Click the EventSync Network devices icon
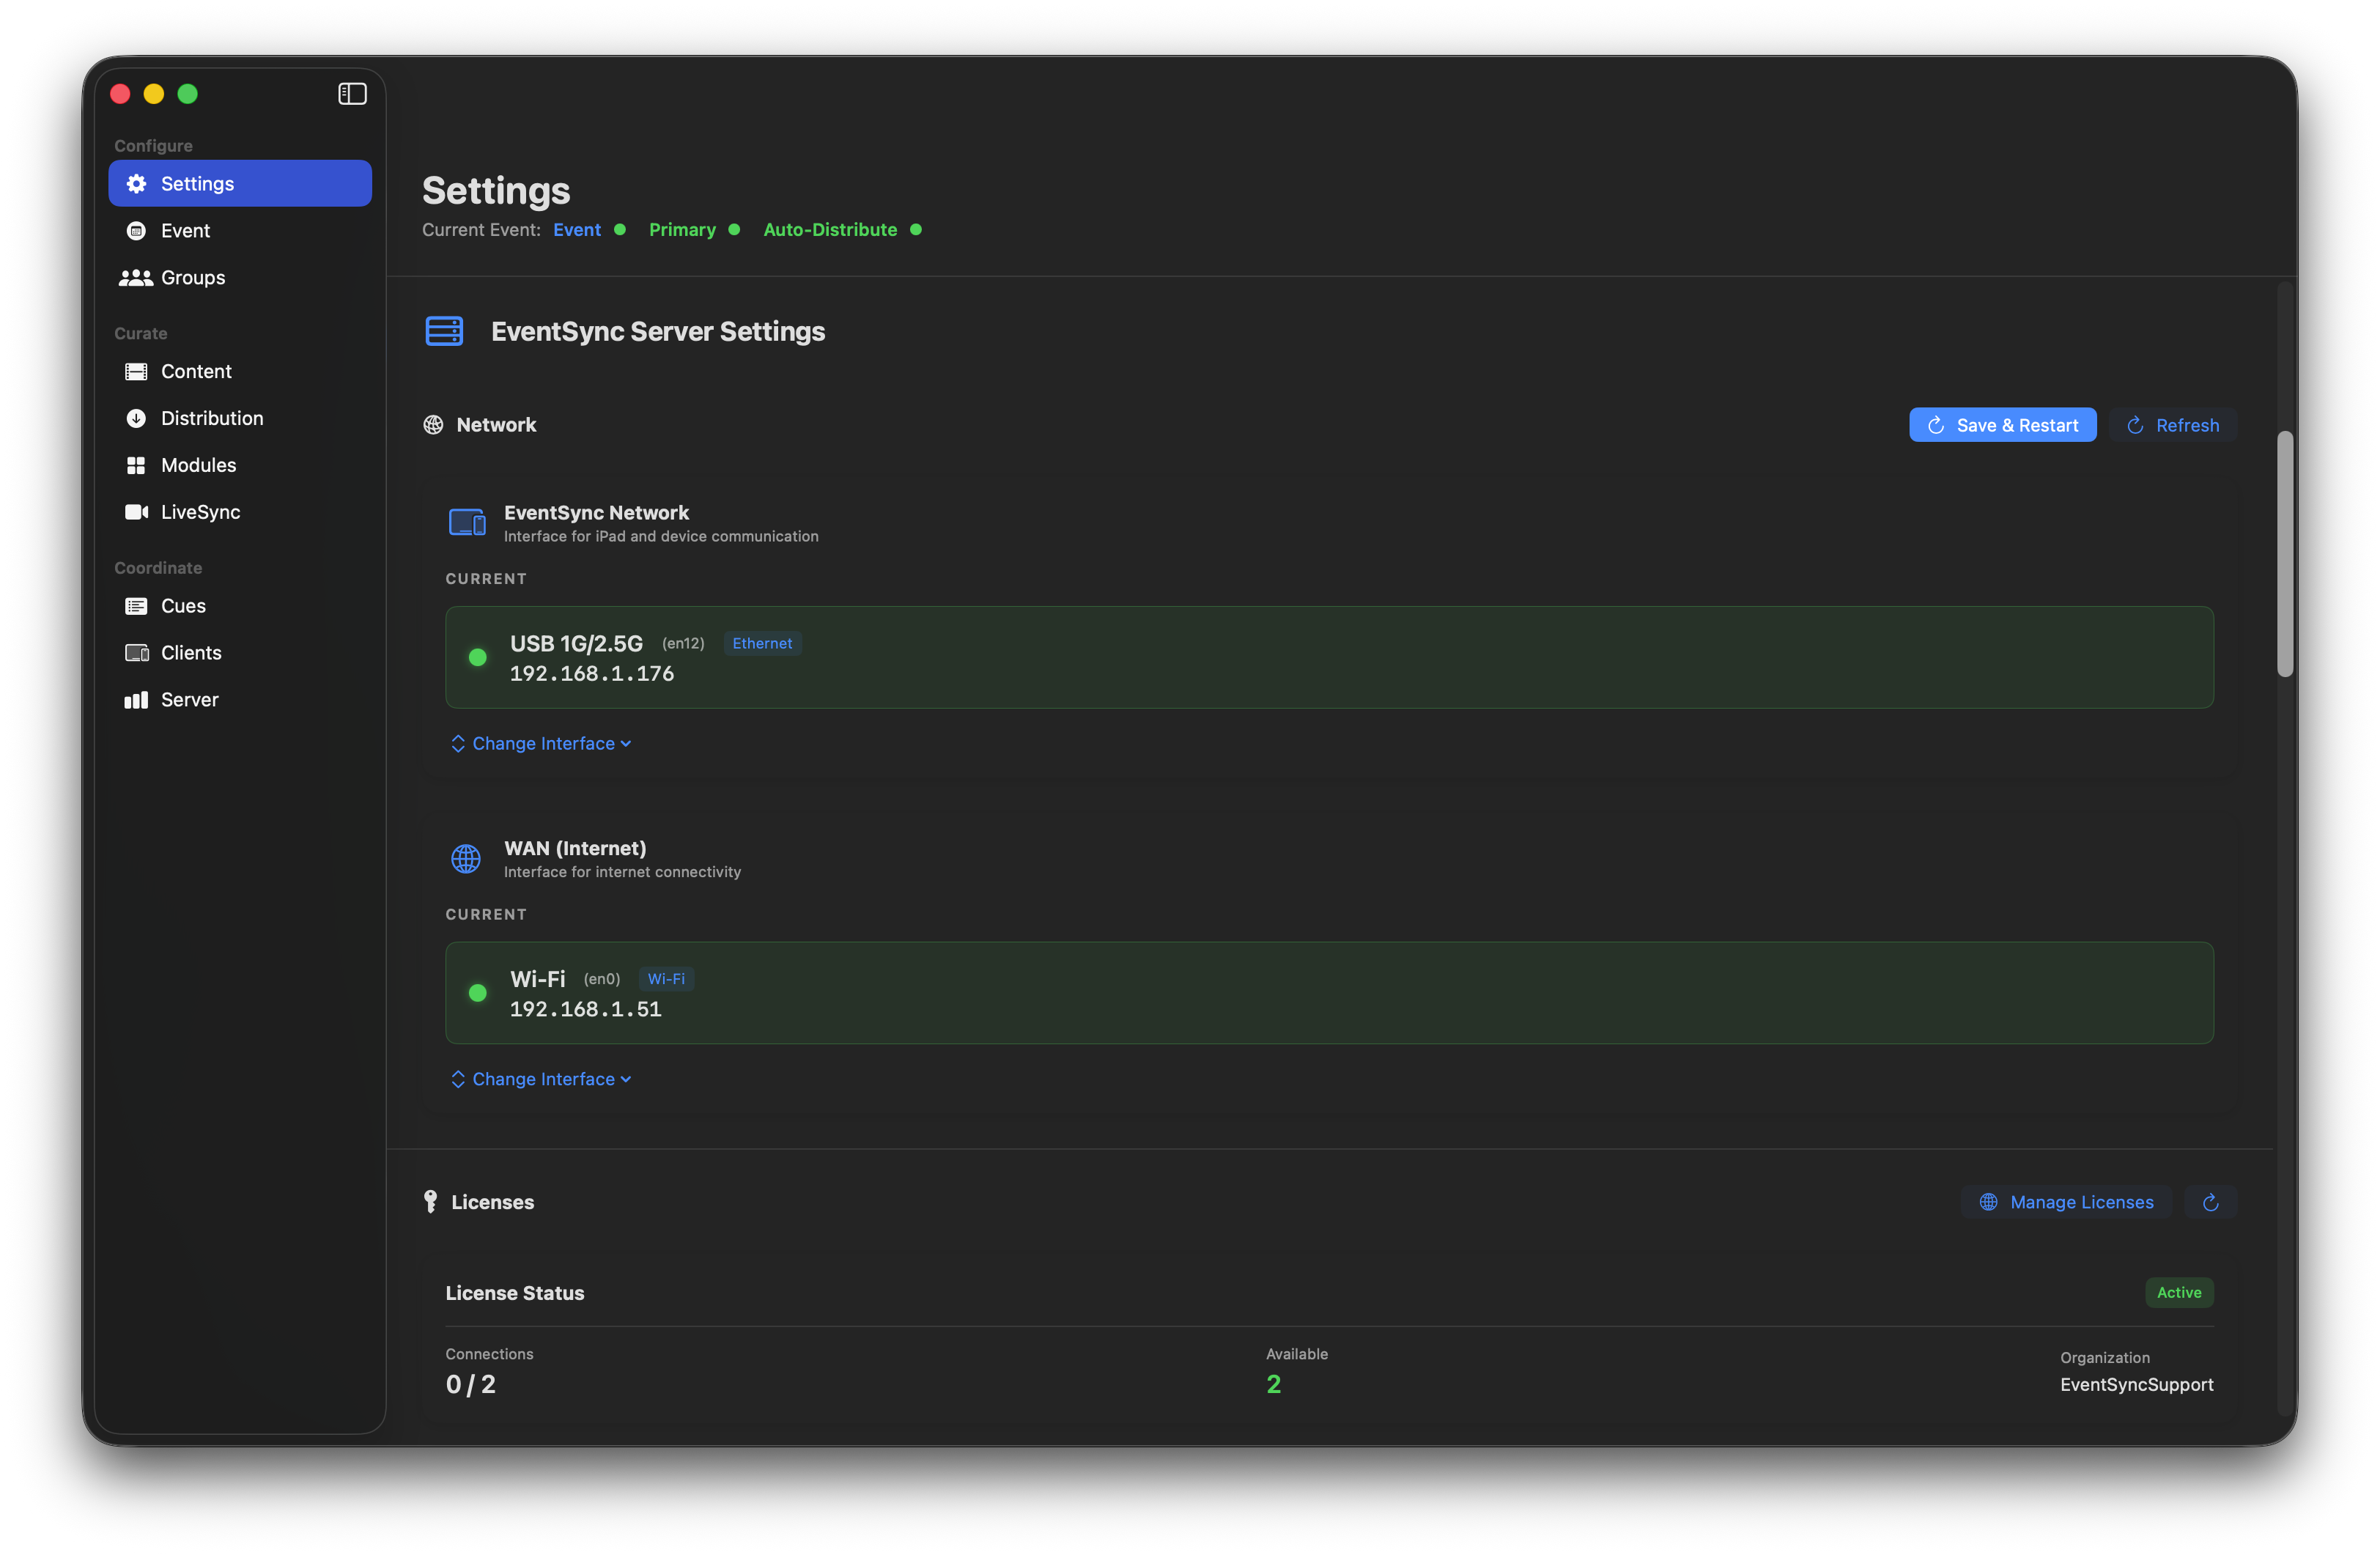 click(467, 522)
